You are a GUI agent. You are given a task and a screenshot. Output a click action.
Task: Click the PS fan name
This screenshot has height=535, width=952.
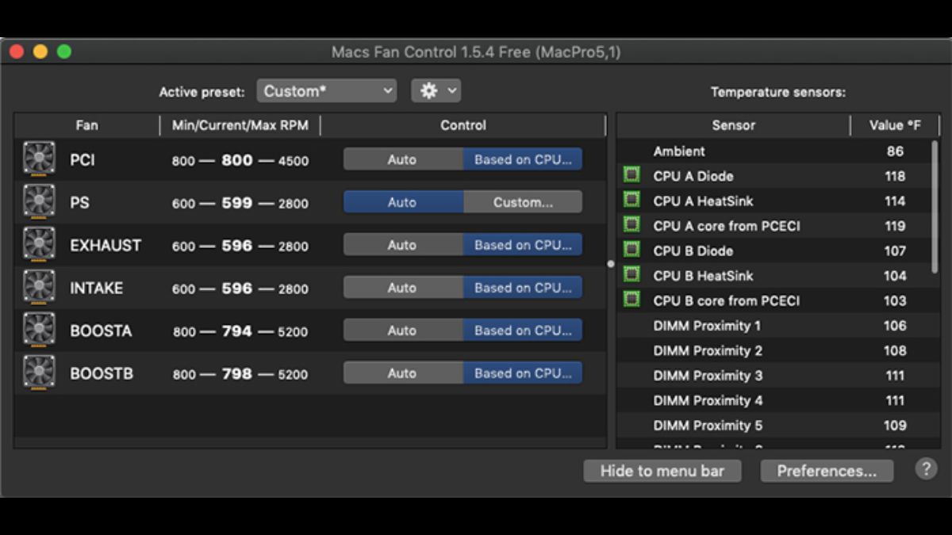(79, 202)
